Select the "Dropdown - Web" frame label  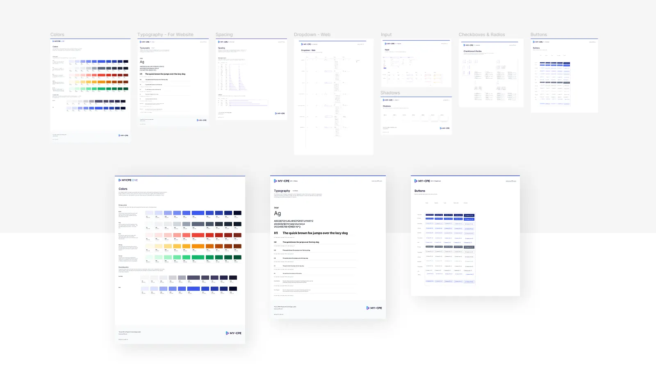point(312,34)
